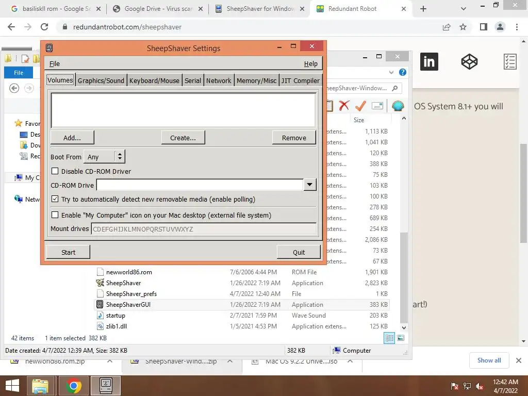Screen dimensions: 528x396
Task: Open the Help menu in SheepShaver Settings
Action: [x=310, y=63]
